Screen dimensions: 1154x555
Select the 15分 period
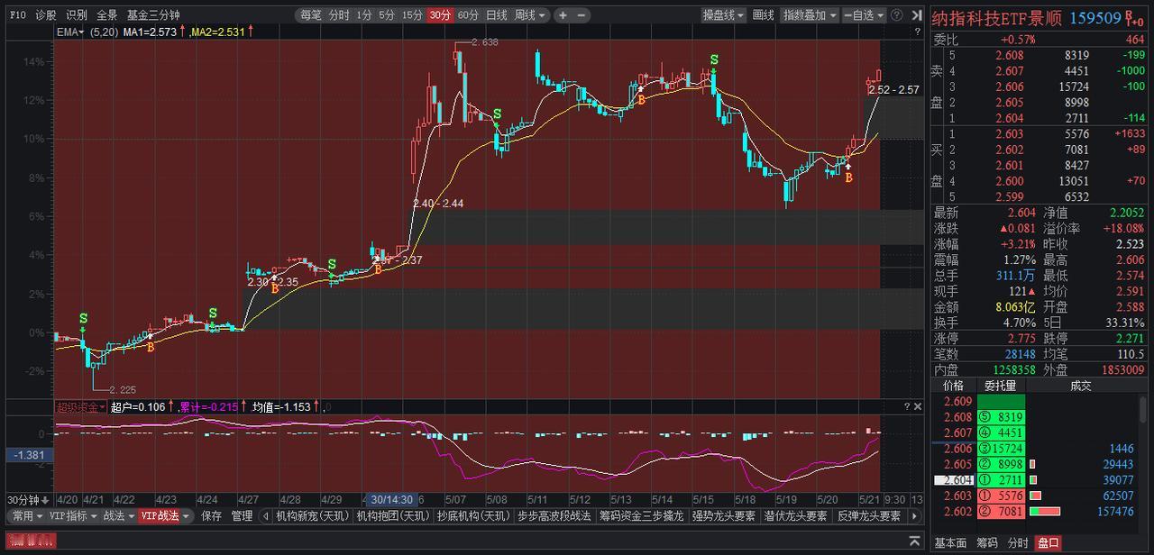412,15
